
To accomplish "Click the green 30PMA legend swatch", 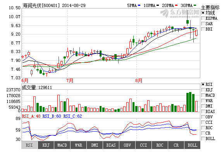I will point(195,5).
